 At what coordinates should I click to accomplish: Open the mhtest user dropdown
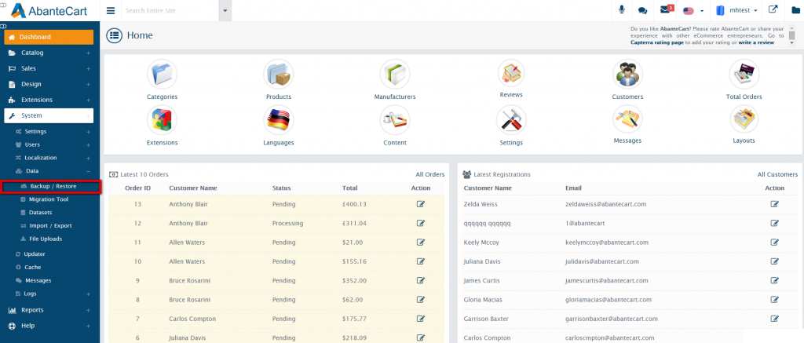point(736,10)
